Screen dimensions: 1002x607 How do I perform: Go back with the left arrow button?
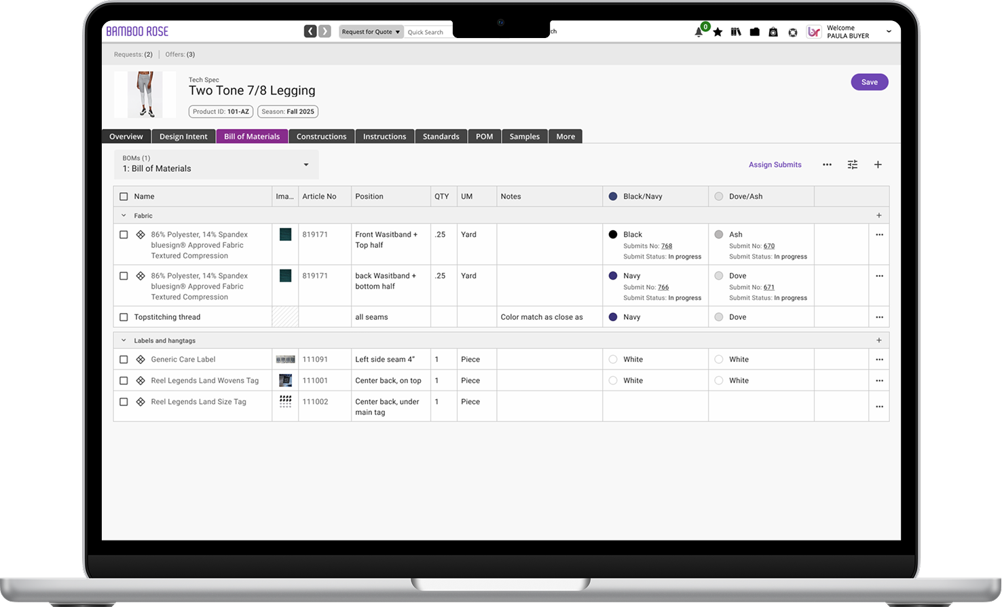[x=310, y=31]
